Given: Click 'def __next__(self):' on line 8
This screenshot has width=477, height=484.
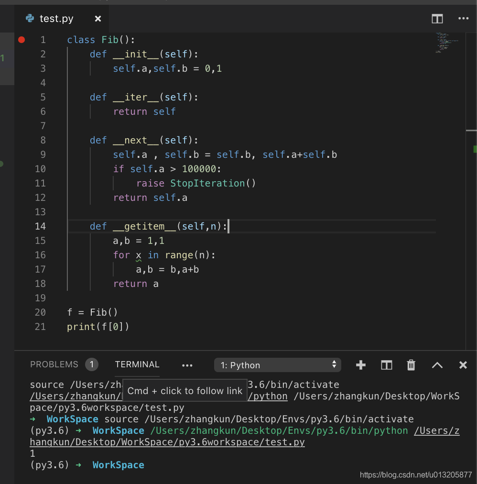Looking at the screenshot, I should pos(144,140).
